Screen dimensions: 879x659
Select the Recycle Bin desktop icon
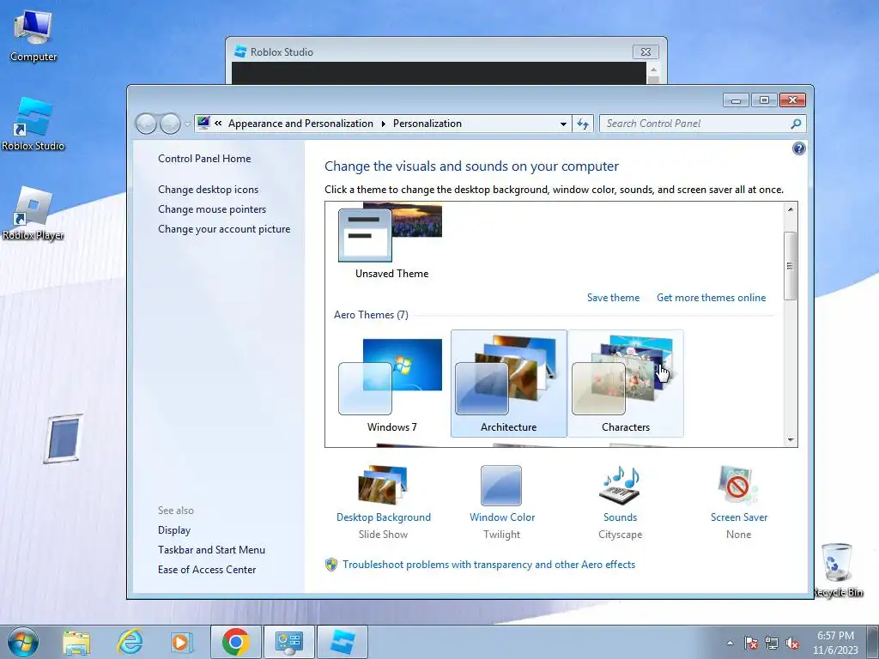click(837, 570)
